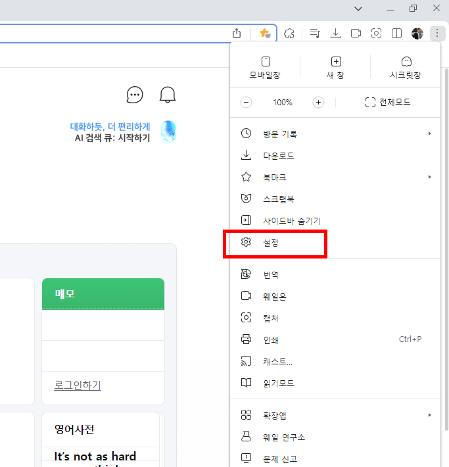Open the chat bubble icon on page
Viewport: 449px width, 467px height.
pyautogui.click(x=135, y=95)
